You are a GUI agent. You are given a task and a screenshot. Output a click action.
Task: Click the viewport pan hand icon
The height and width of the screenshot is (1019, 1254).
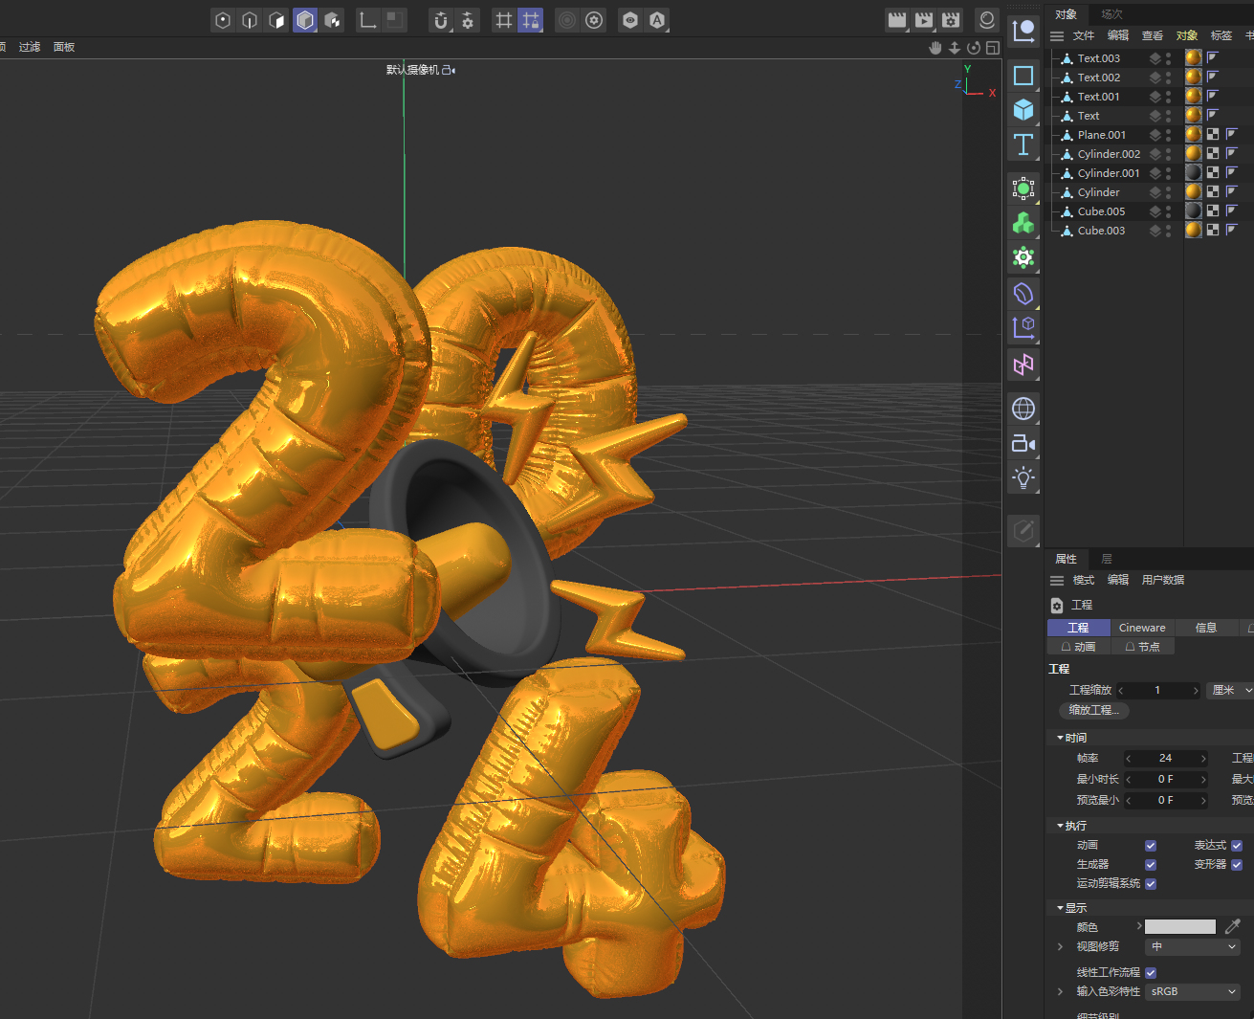pyautogui.click(x=935, y=48)
